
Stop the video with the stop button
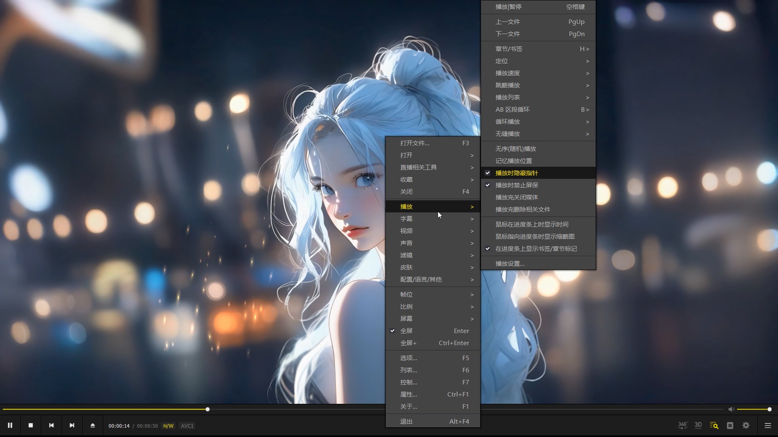coord(31,425)
